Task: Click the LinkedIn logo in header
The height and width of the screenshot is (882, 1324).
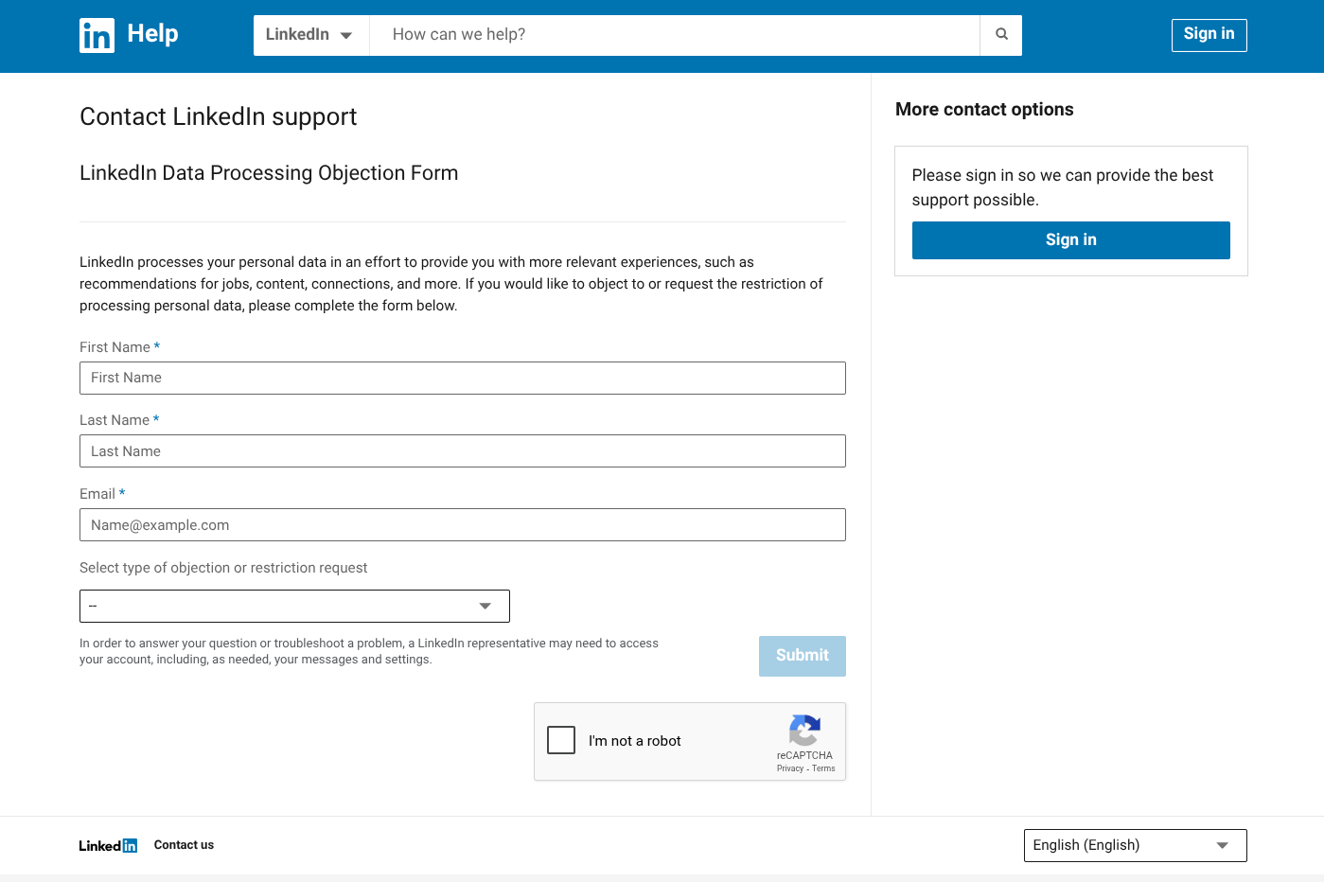Action: (97, 35)
